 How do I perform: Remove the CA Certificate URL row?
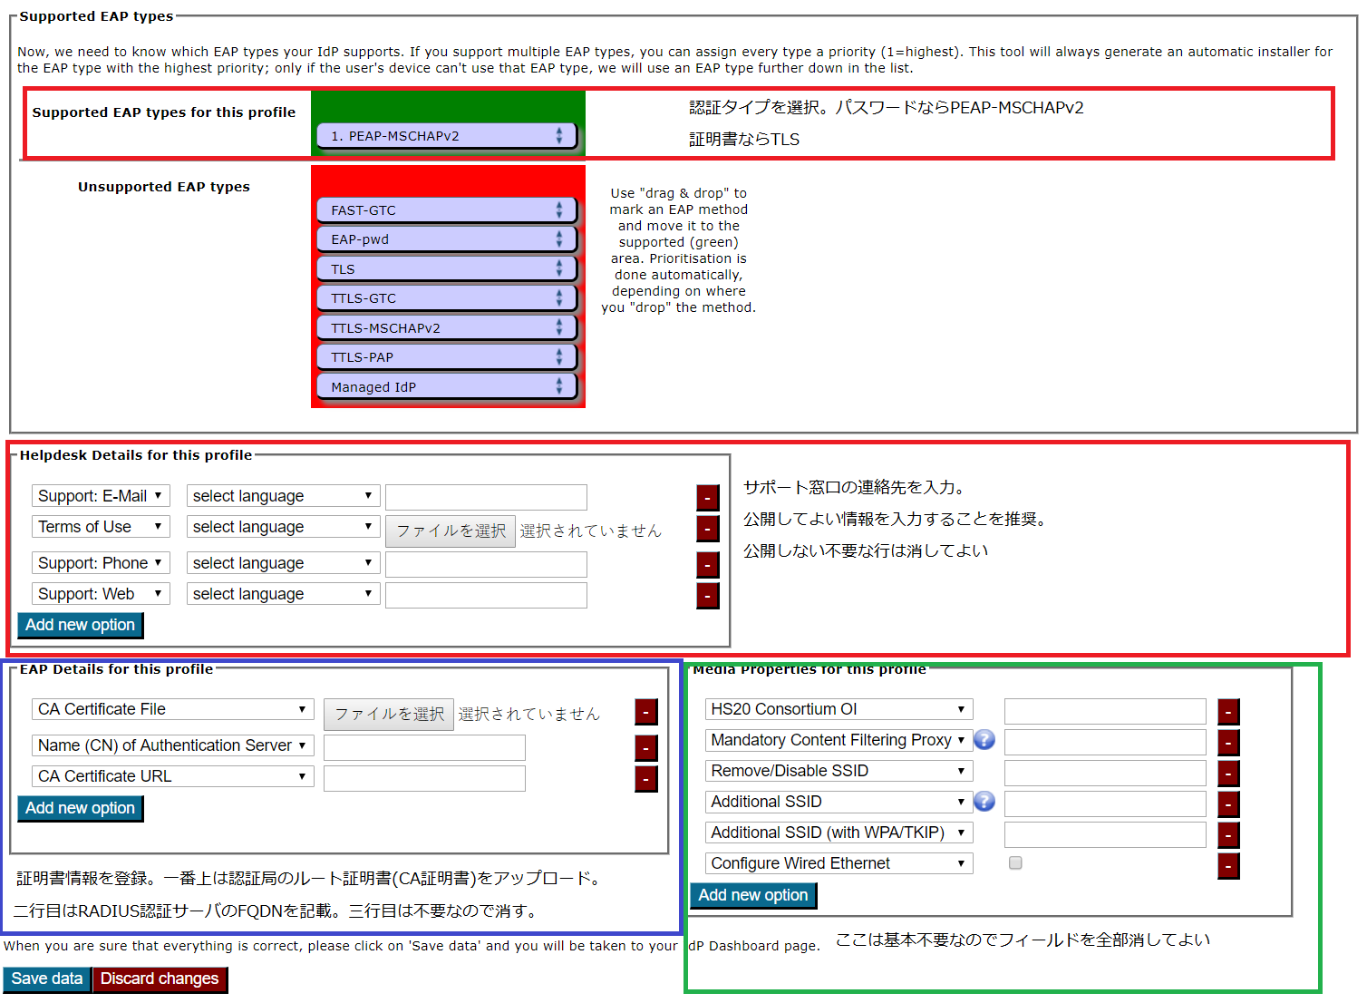pos(646,779)
